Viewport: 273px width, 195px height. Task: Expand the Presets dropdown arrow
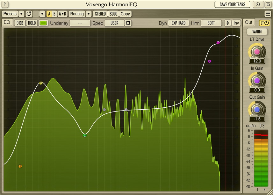pyautogui.click(x=21, y=14)
